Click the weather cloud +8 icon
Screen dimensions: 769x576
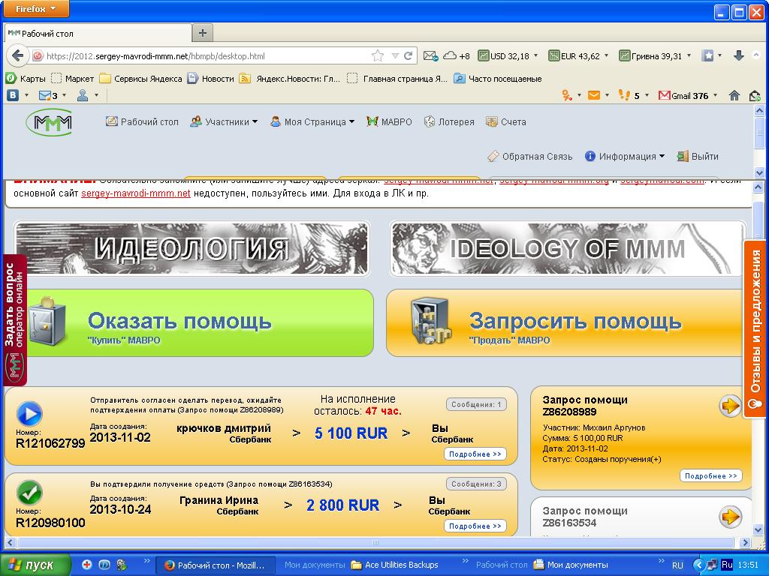pyautogui.click(x=456, y=55)
